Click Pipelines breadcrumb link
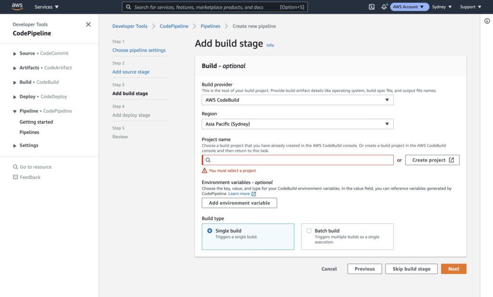Viewport: 493px width, 297px height. click(210, 26)
